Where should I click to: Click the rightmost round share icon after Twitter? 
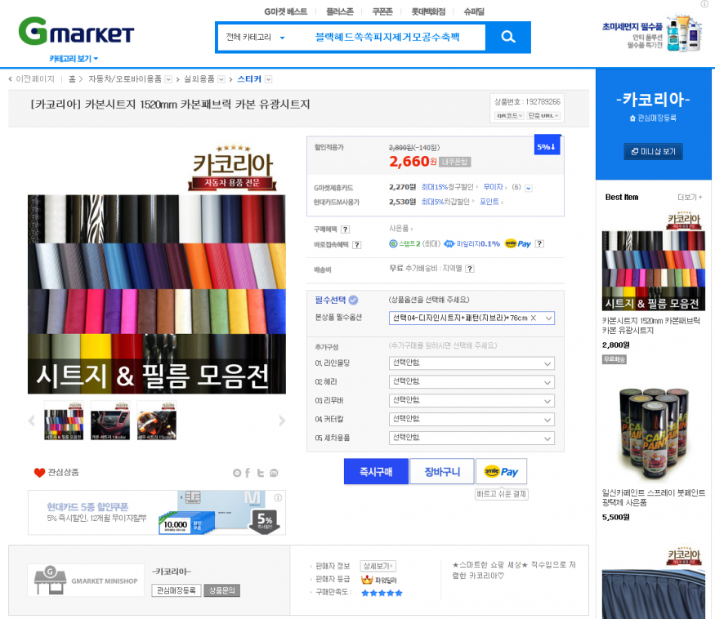(274, 473)
